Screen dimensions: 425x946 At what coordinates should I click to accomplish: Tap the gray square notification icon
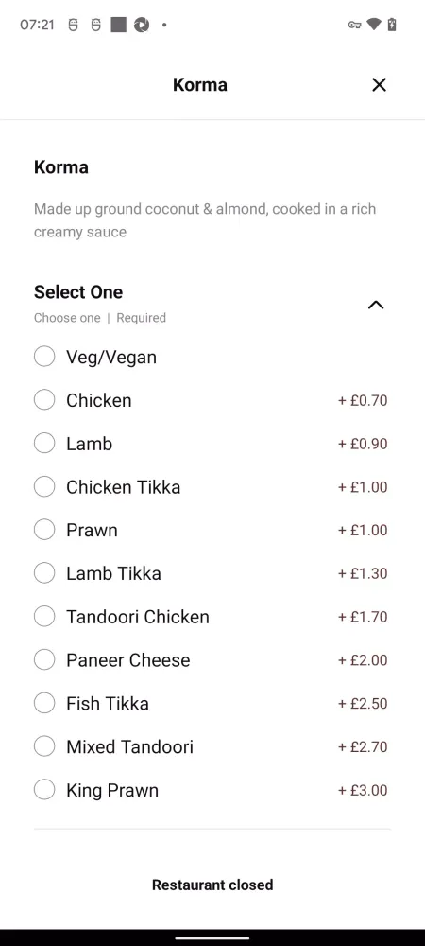[x=119, y=25]
